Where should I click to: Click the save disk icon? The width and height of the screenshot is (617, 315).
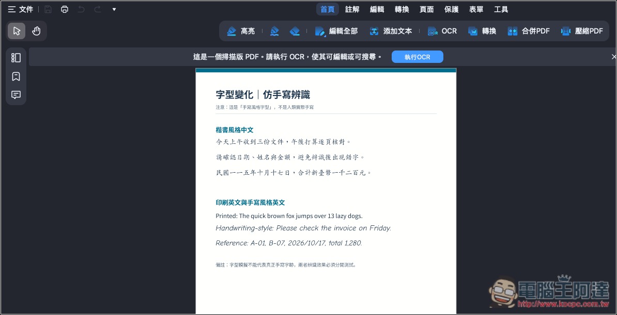[48, 9]
